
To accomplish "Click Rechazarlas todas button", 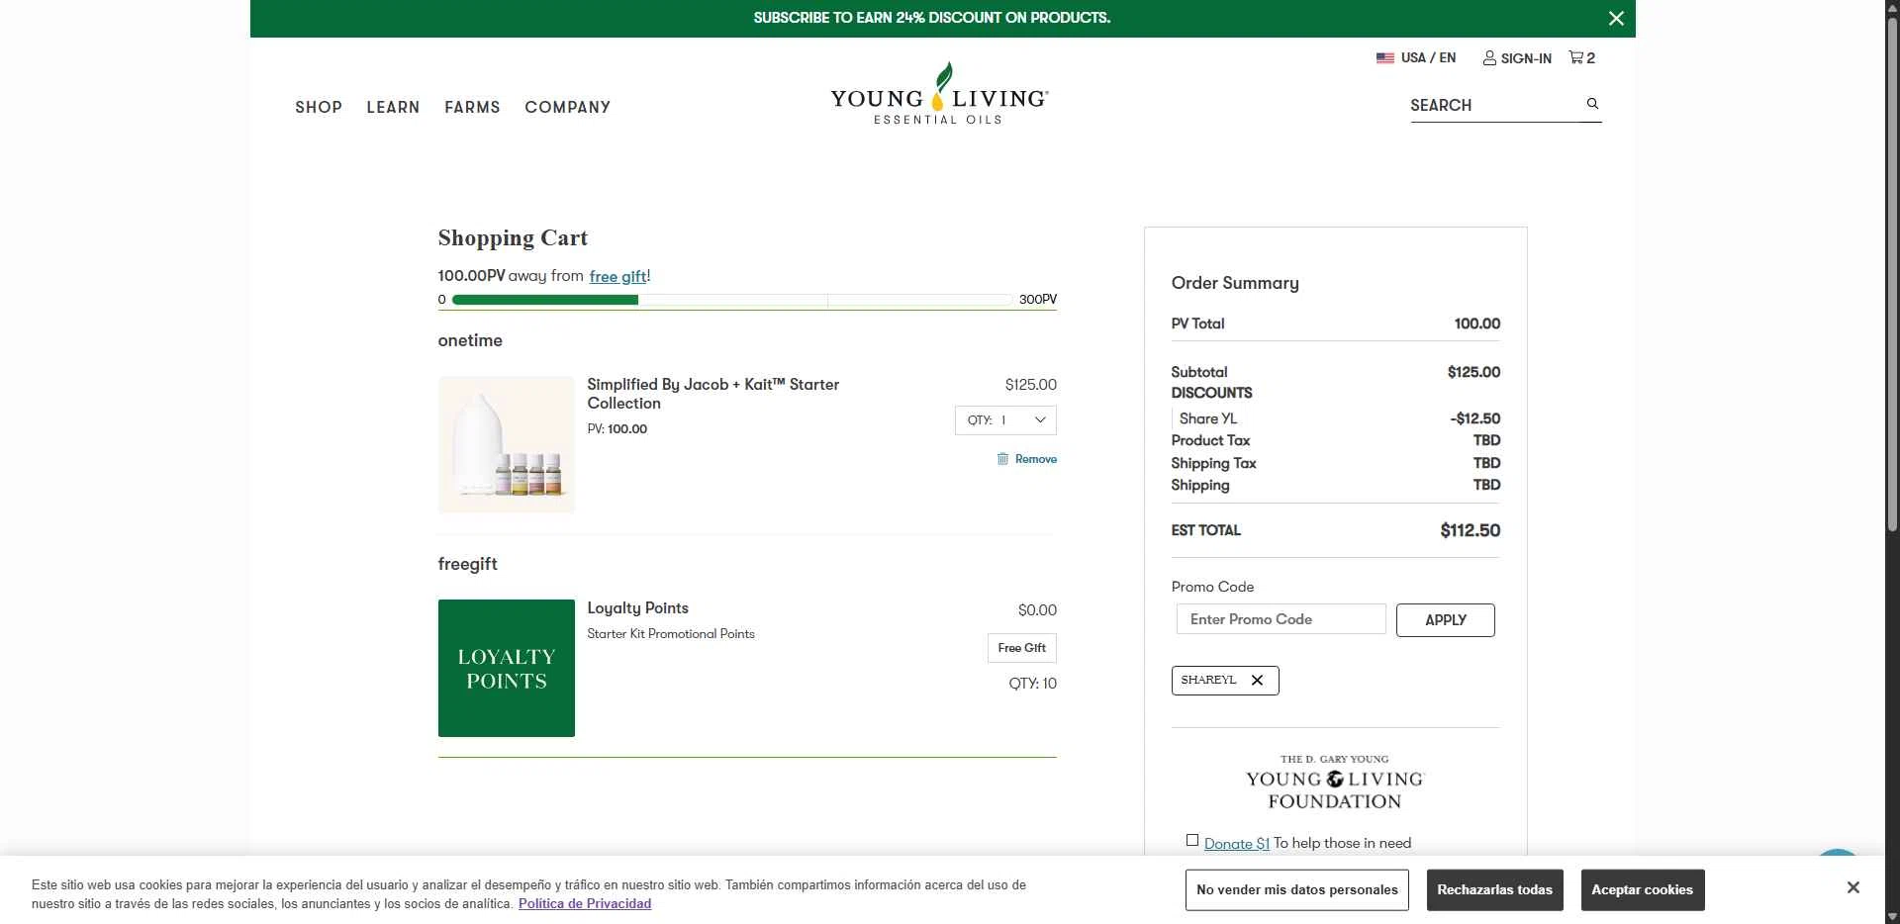I will 1494,889.
